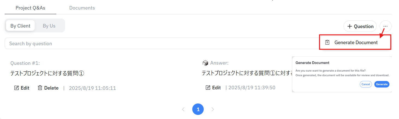Click the pencil Edit icon under the Answer
Viewport: 399px width, 119px height.
click(x=208, y=88)
